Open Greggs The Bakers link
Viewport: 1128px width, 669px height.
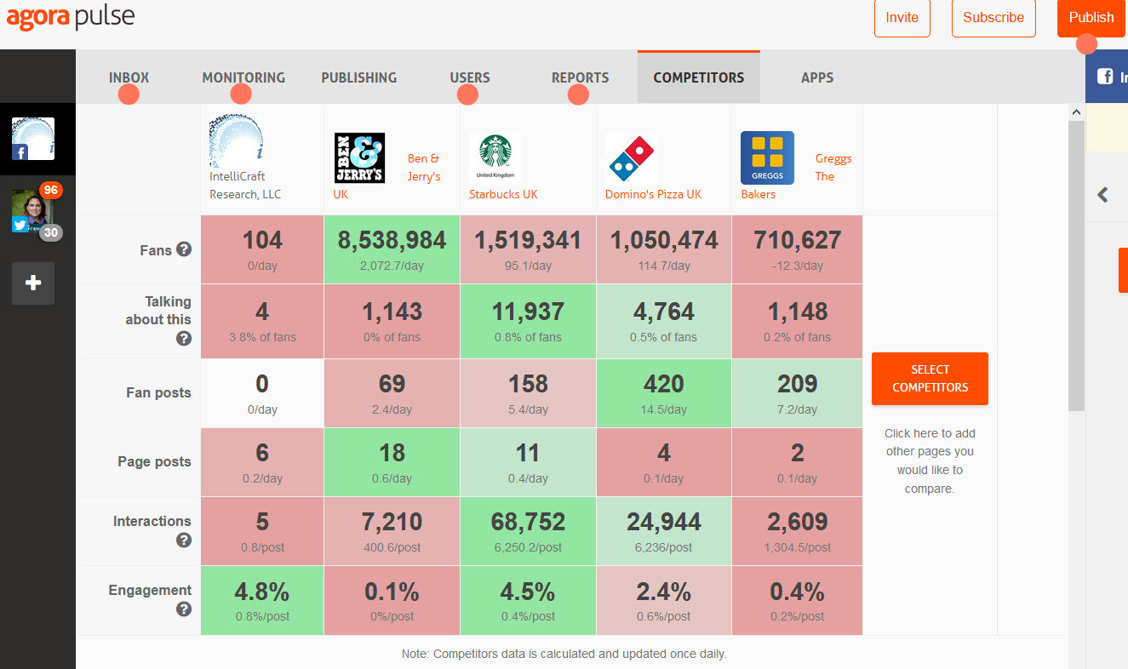click(796, 176)
